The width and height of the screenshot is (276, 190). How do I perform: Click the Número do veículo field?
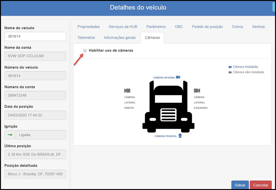pos(35,76)
